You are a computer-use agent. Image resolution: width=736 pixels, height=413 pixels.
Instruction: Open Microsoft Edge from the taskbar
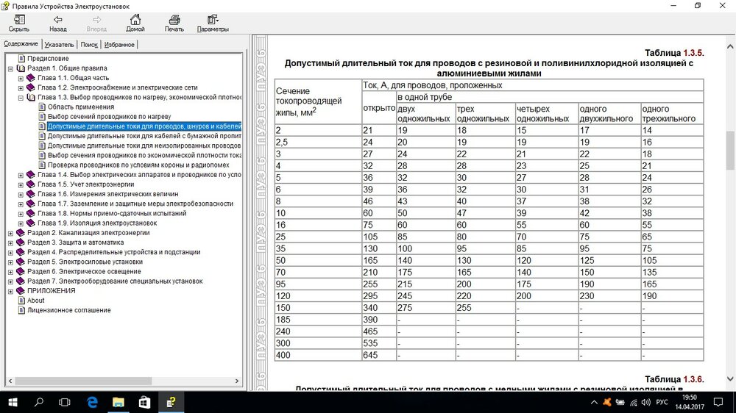click(x=93, y=402)
